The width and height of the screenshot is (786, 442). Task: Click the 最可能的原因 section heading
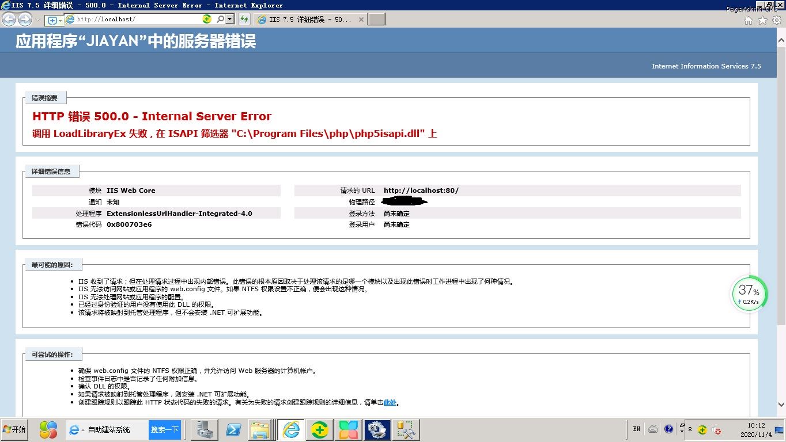(x=52, y=265)
